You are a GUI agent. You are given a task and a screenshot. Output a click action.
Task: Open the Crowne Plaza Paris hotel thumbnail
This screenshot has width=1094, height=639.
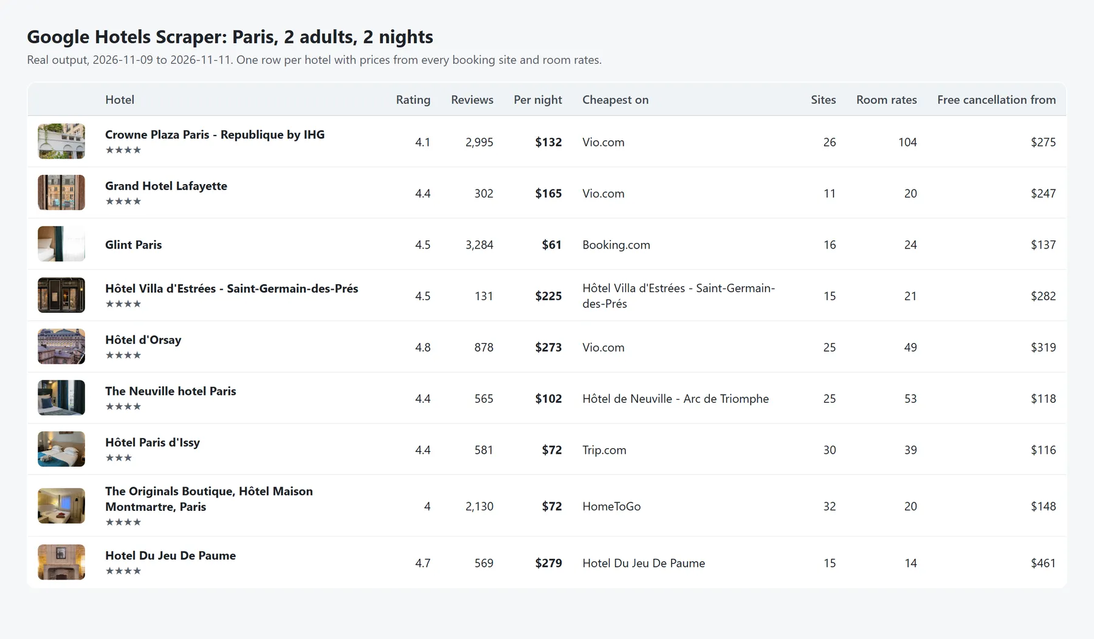tap(61, 142)
